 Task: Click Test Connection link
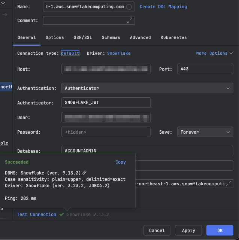tap(36, 215)
